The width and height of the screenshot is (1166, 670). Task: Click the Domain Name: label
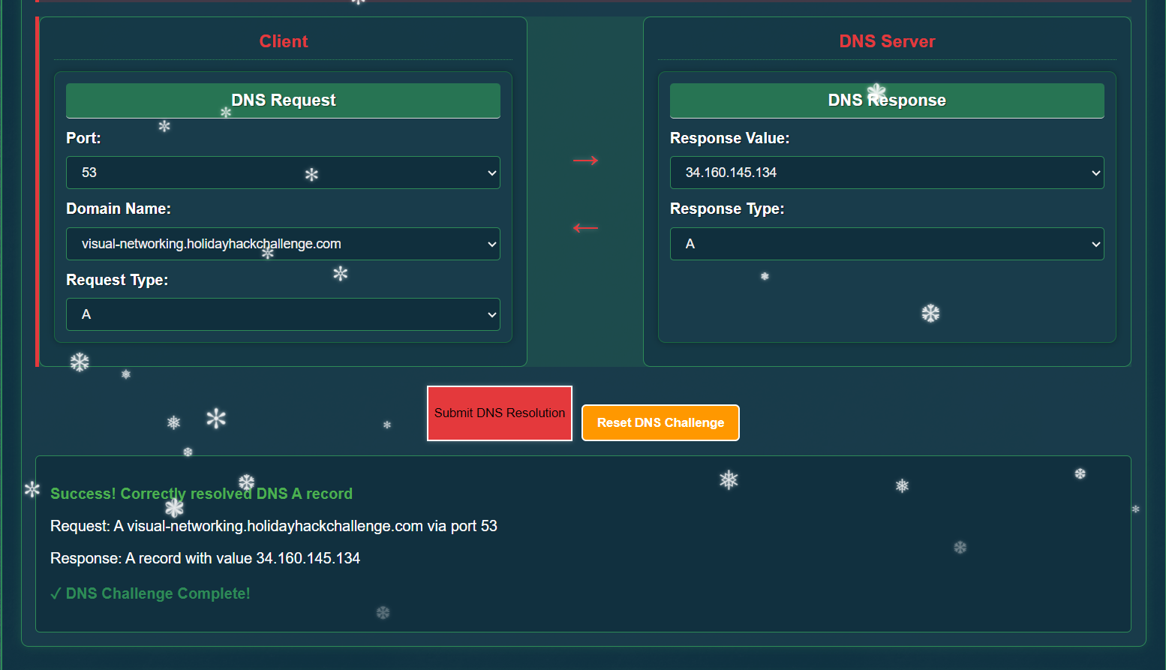(119, 209)
